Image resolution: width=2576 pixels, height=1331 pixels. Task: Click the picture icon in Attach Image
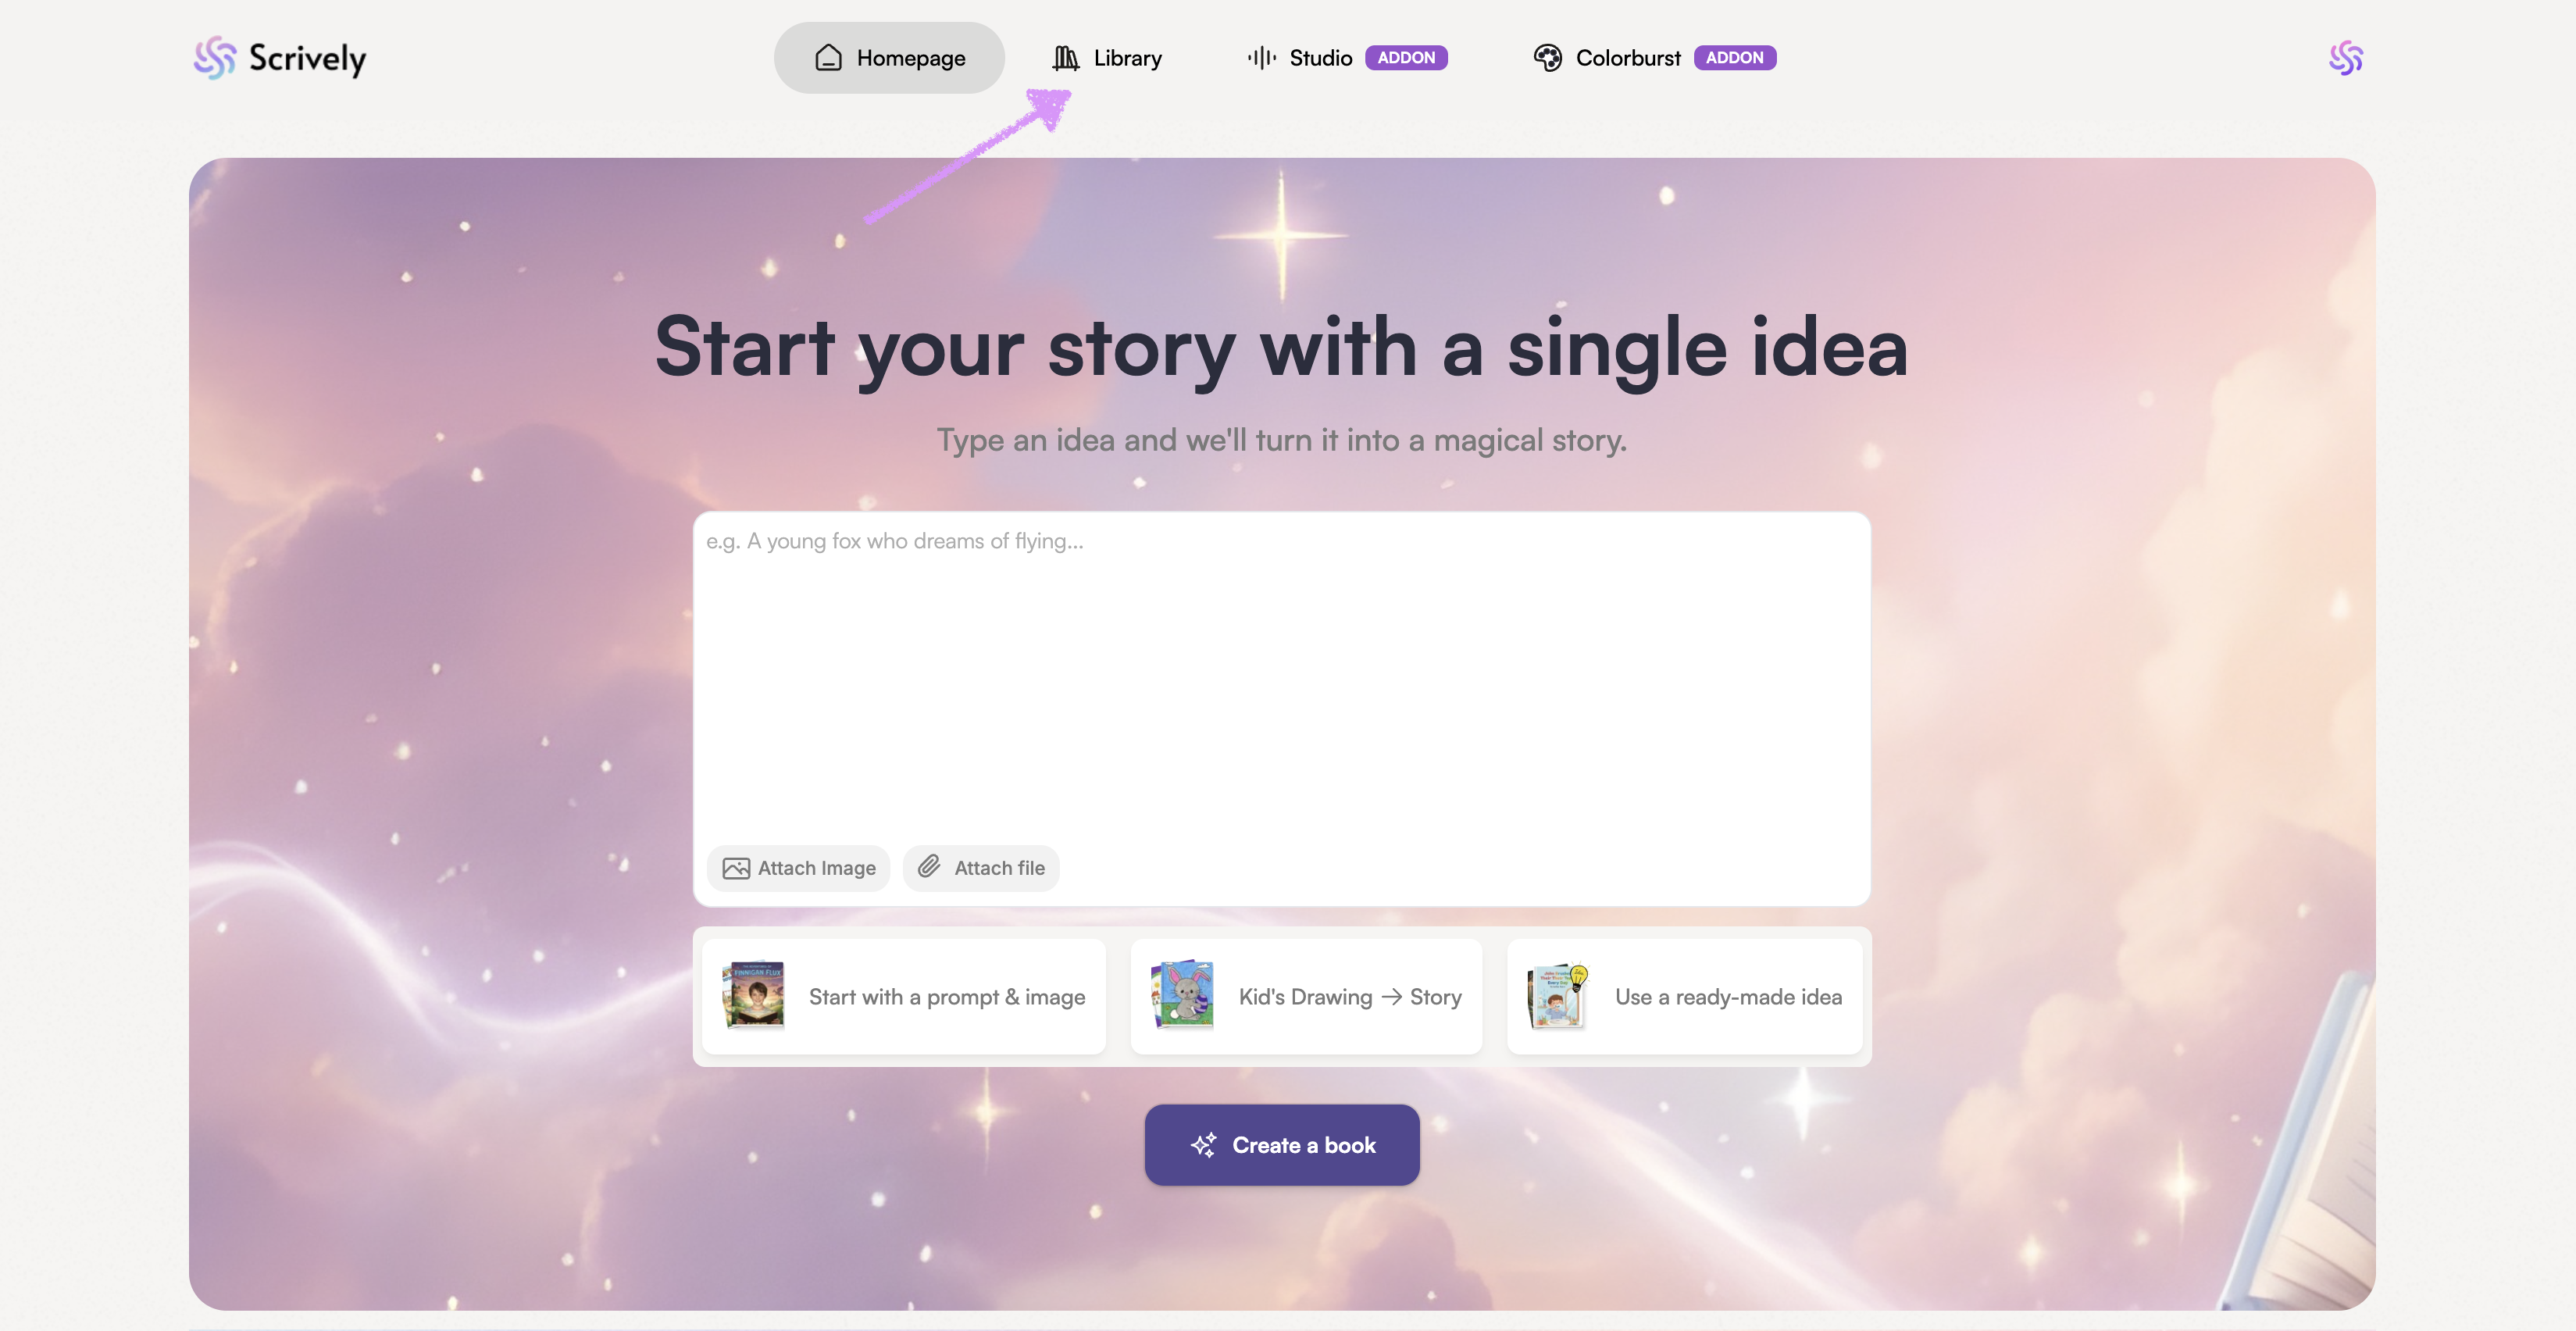[736, 868]
